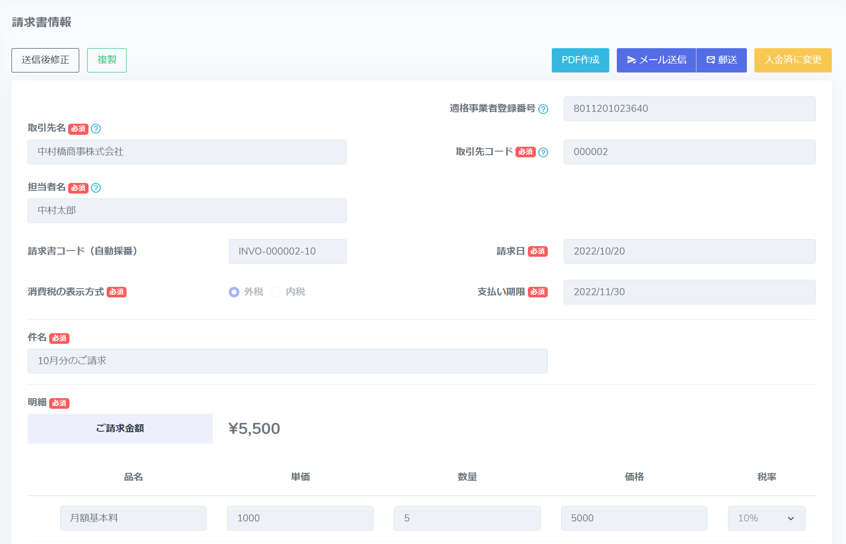The height and width of the screenshot is (544, 846).
Task: Click the 請求書情報 page heading
Action: pos(42,22)
